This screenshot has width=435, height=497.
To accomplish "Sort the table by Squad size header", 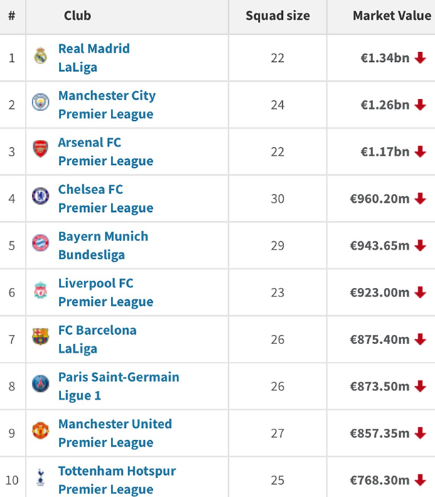I will point(277,16).
